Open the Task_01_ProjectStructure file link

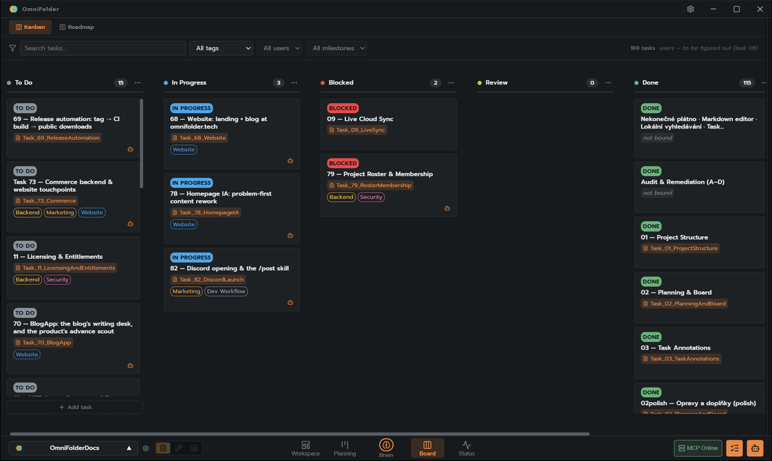click(680, 248)
